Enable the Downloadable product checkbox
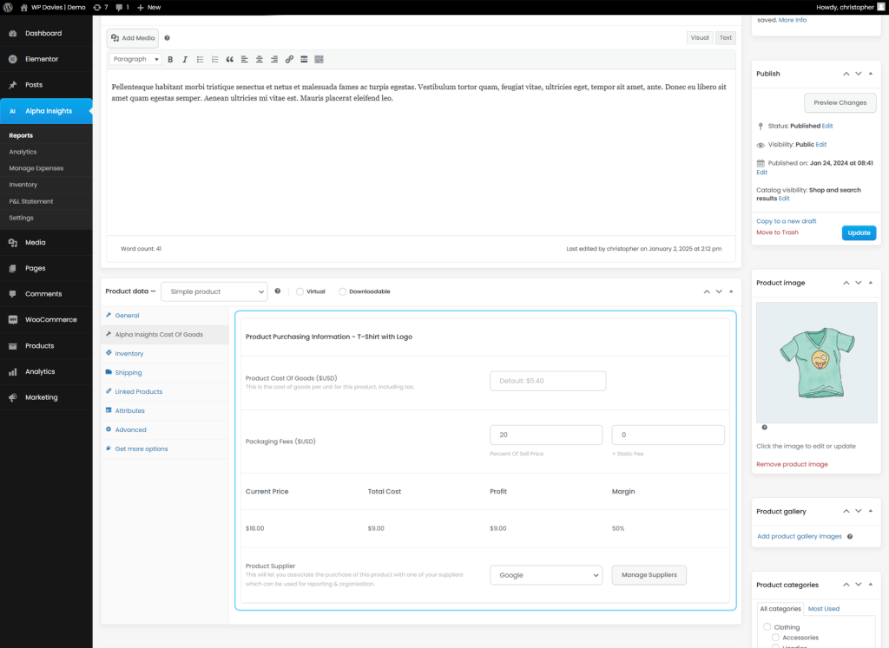Image resolution: width=889 pixels, height=648 pixels. tap(340, 291)
